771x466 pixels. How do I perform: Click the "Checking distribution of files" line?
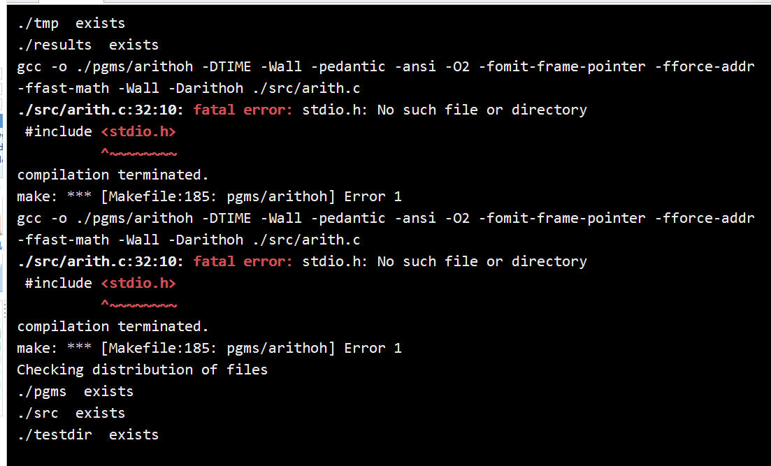click(x=142, y=370)
